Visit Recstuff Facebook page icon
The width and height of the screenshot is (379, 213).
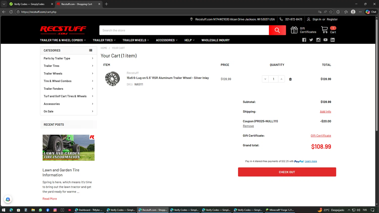coord(304,40)
